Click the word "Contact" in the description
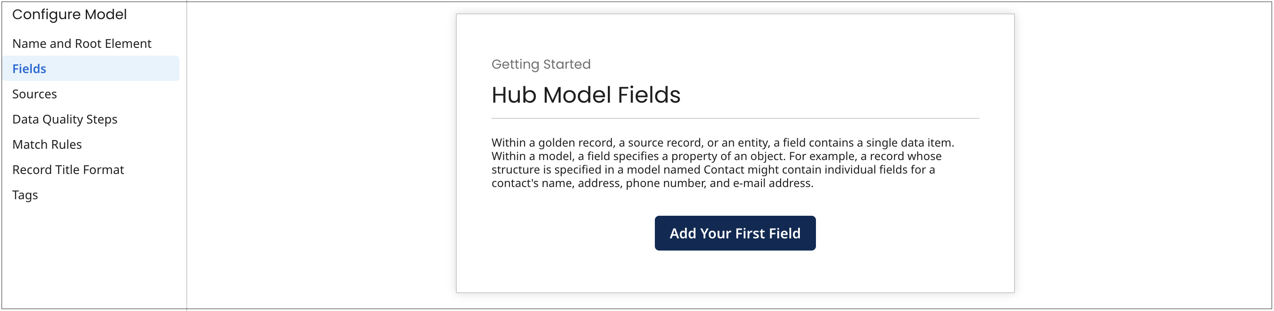The height and width of the screenshot is (311, 1274). (x=724, y=170)
